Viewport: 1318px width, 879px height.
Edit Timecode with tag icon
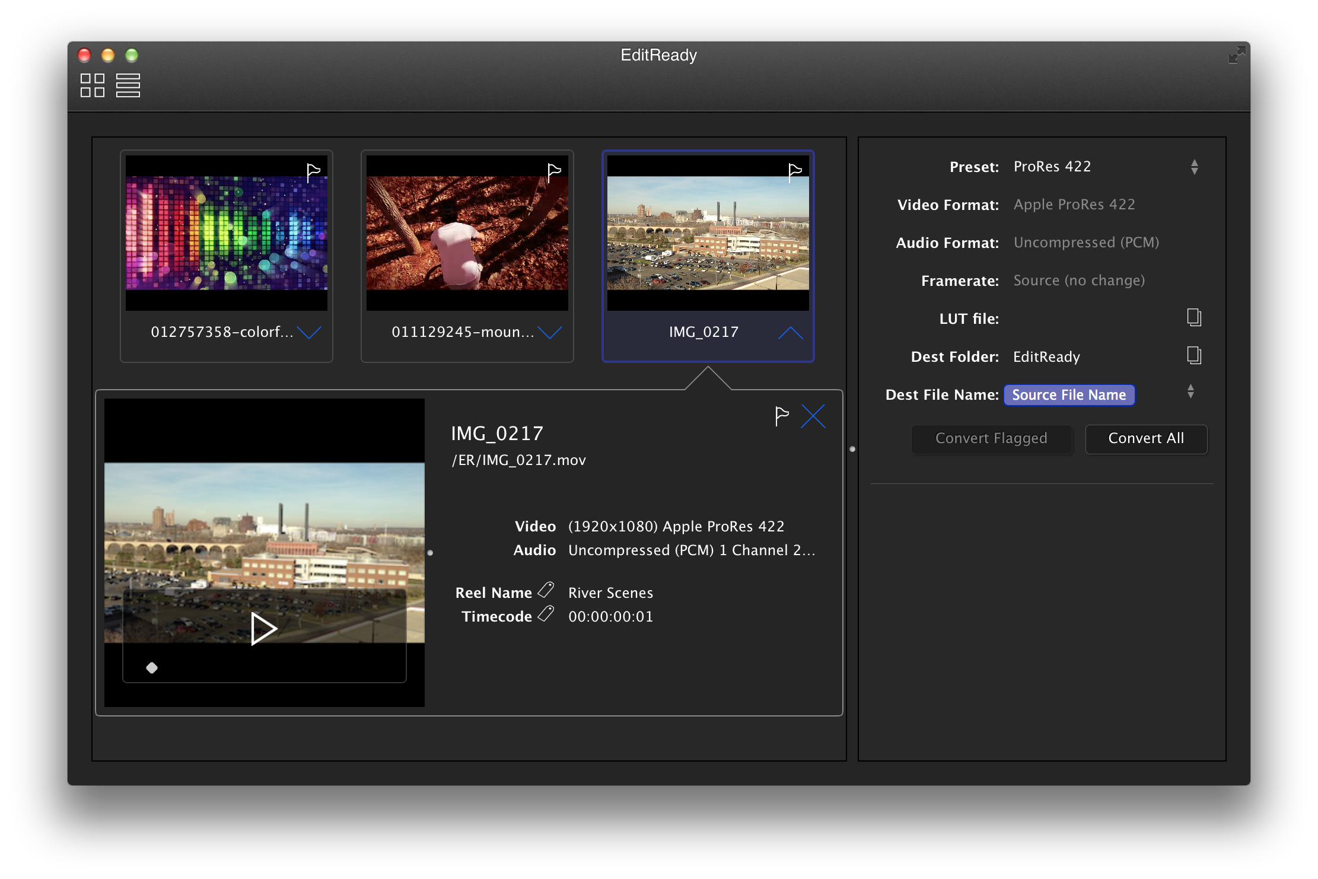546,614
